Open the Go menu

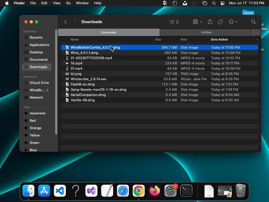[68, 3]
